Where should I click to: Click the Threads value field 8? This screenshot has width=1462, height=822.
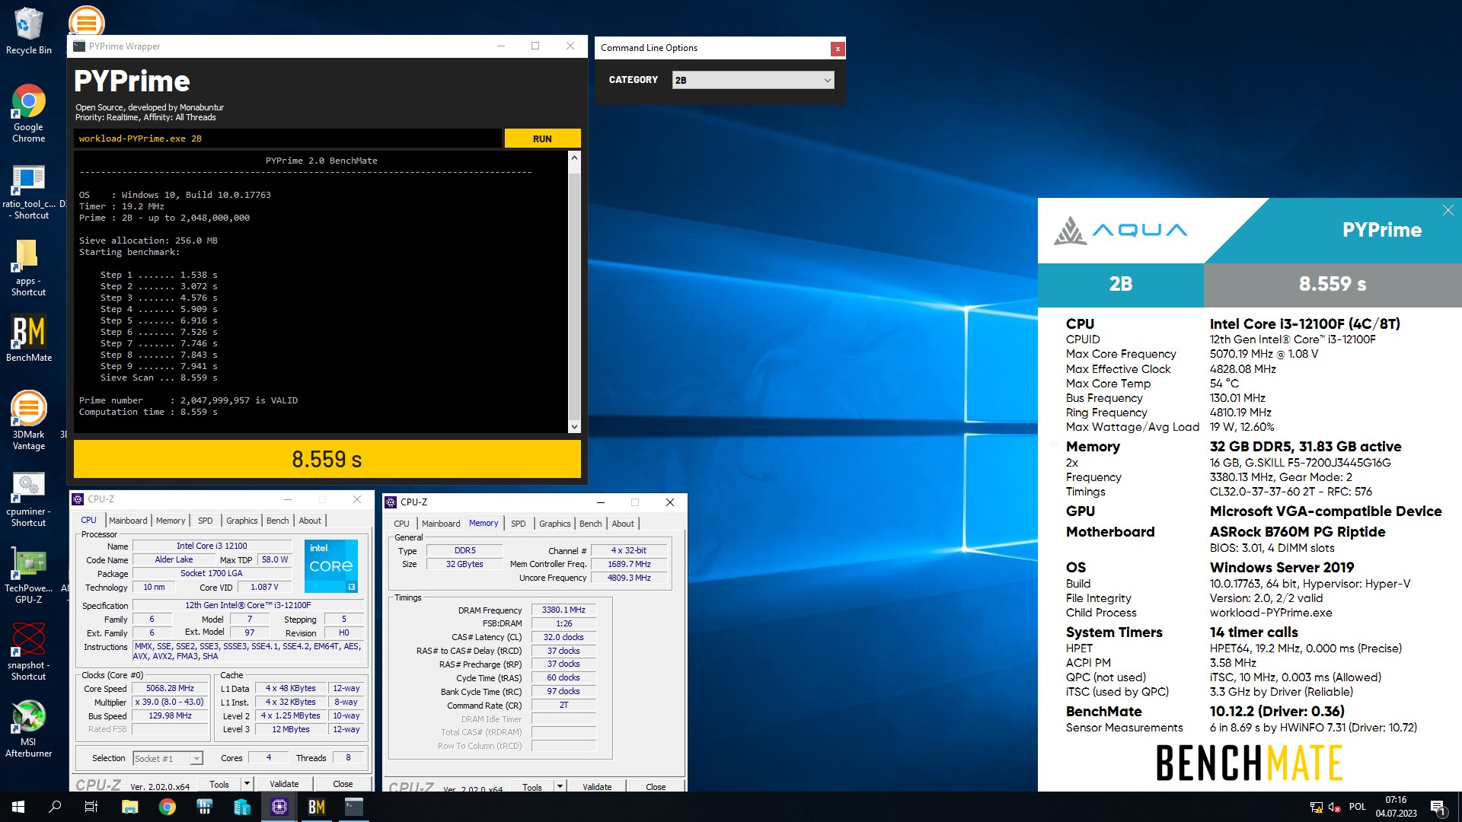[348, 758]
